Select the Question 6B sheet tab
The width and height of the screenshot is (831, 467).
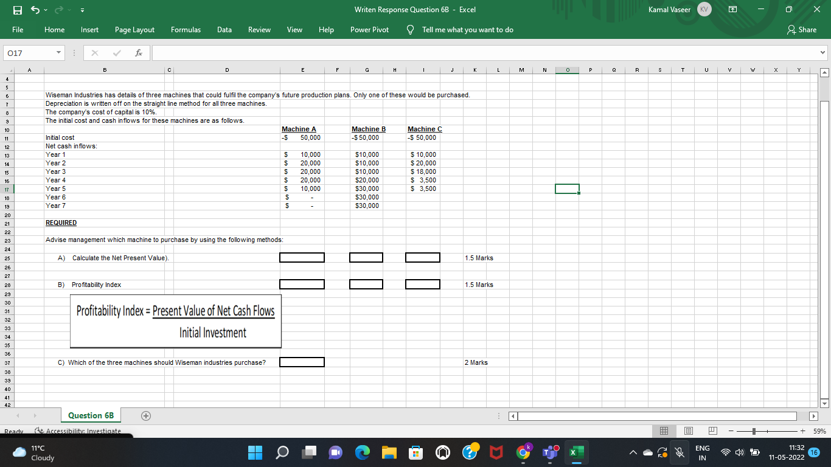(90, 415)
